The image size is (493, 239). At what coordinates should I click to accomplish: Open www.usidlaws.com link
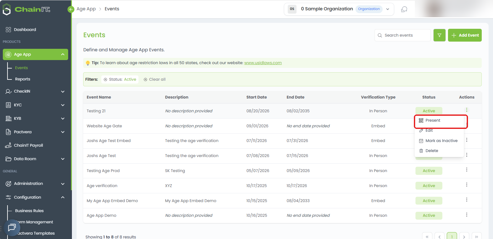(263, 63)
